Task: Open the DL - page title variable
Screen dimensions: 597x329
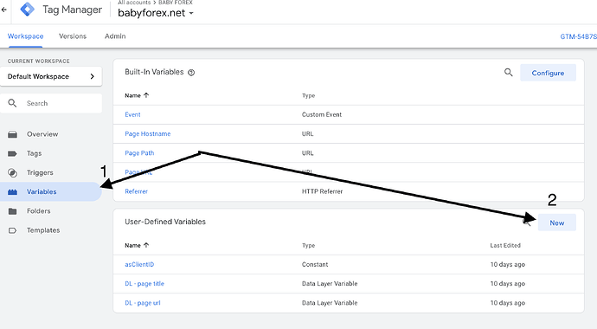Action: pyautogui.click(x=144, y=284)
